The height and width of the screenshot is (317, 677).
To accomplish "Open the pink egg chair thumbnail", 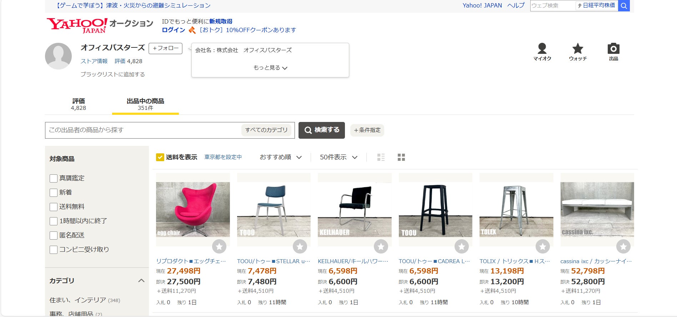I will [x=193, y=210].
